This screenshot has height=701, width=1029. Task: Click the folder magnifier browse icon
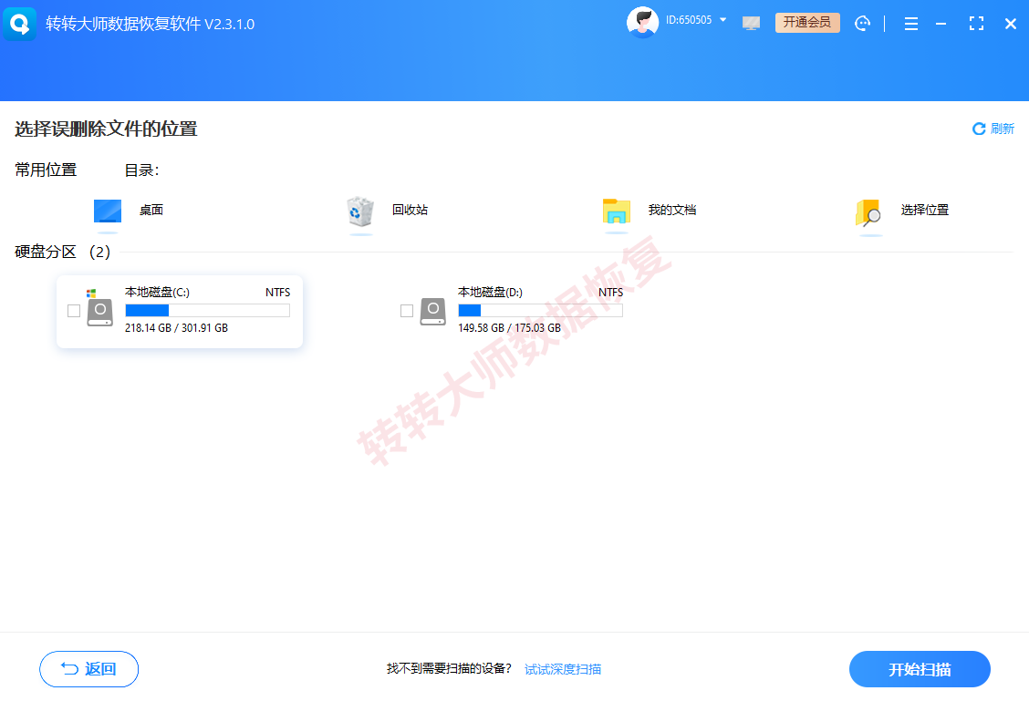coord(868,213)
